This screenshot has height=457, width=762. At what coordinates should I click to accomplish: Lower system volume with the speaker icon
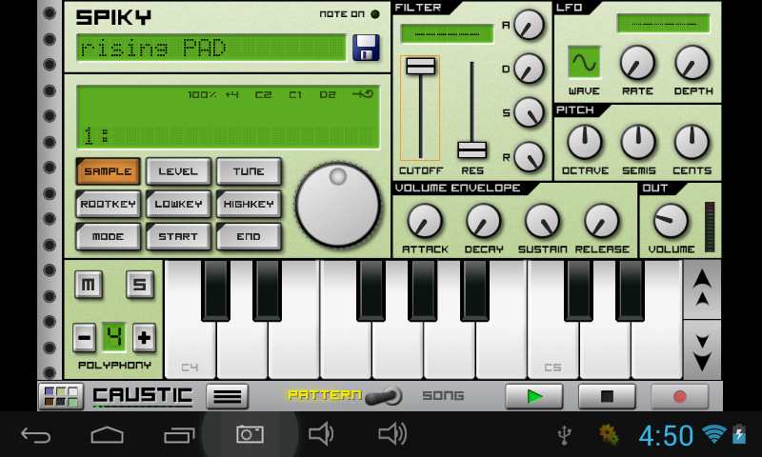[321, 434]
